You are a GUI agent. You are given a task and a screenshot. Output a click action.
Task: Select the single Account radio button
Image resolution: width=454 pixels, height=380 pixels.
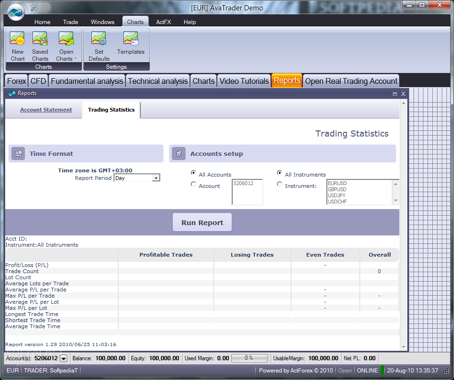click(193, 184)
